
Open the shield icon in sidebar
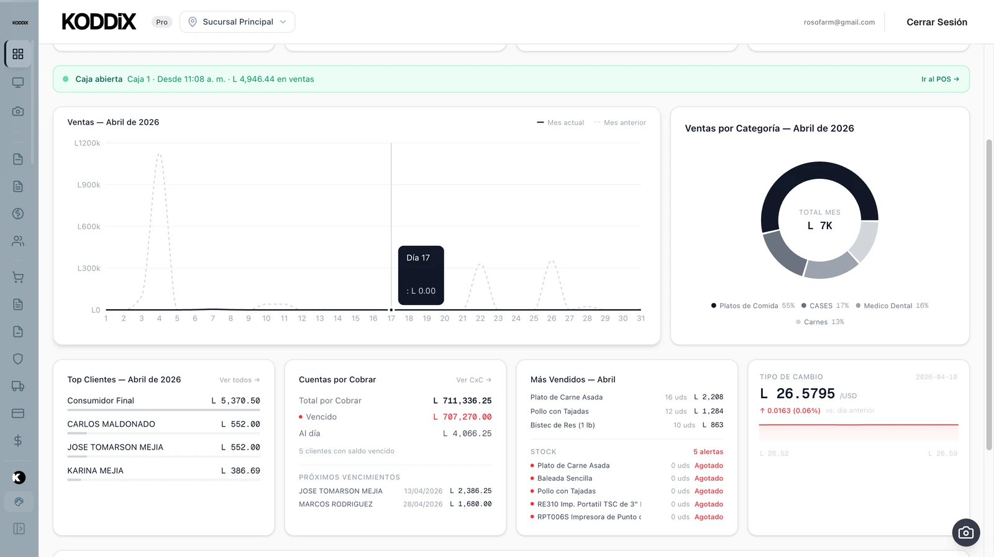point(18,359)
